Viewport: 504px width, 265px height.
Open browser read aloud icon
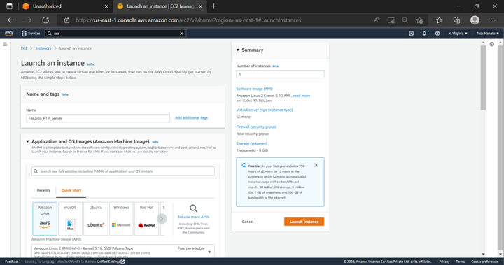click(377, 20)
